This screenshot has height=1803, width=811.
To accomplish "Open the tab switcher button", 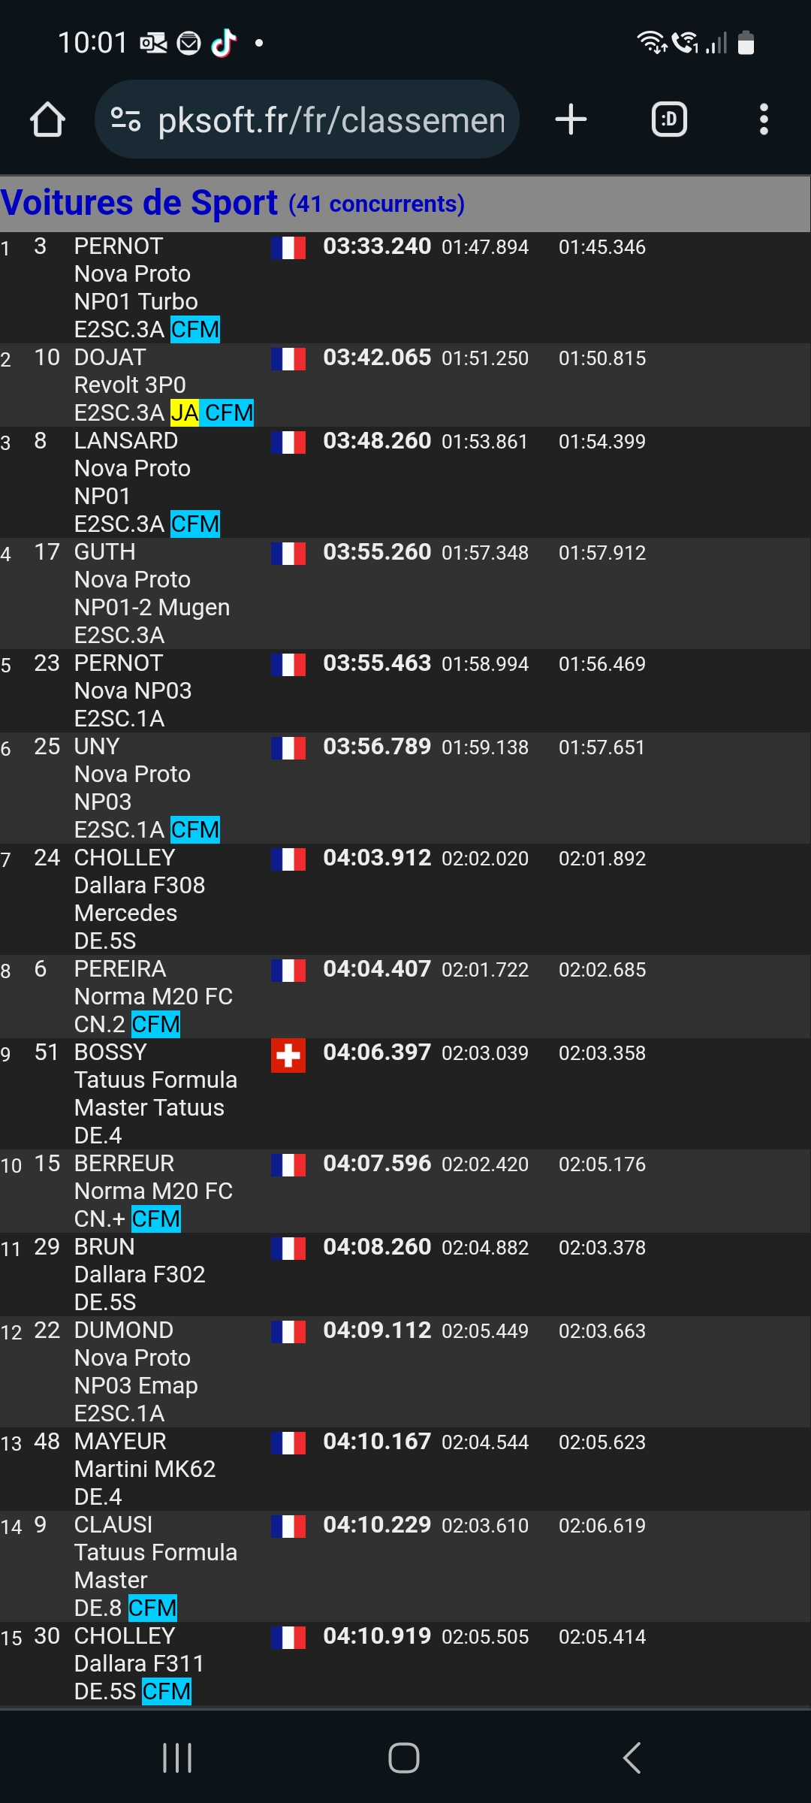I will (669, 119).
